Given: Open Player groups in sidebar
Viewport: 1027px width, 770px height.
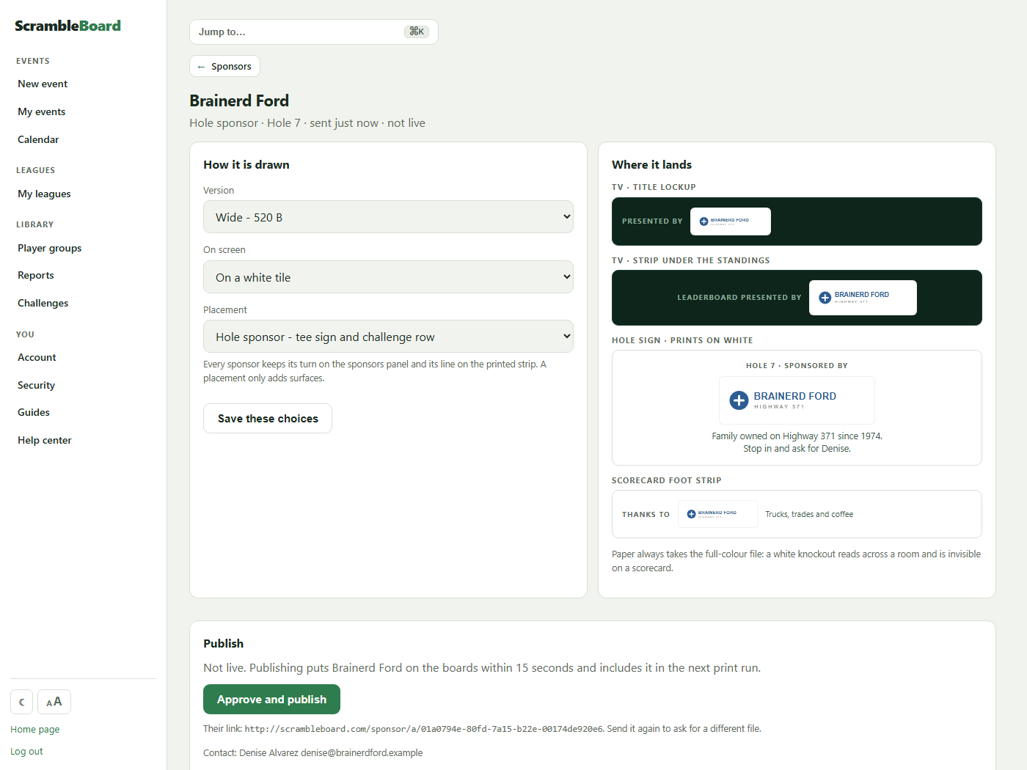Looking at the screenshot, I should (50, 248).
